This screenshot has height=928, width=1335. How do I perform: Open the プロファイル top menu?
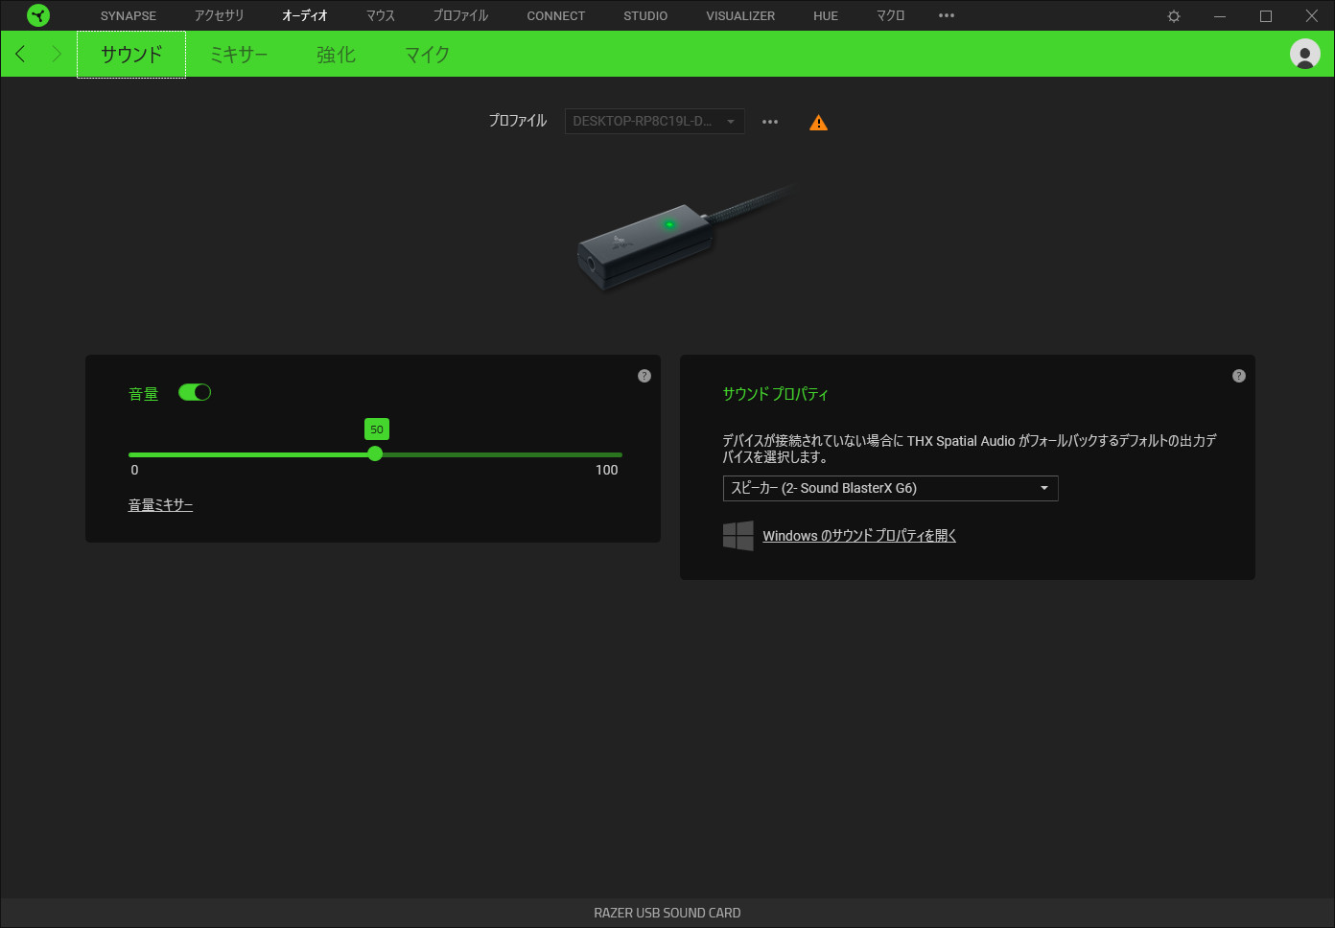(460, 15)
